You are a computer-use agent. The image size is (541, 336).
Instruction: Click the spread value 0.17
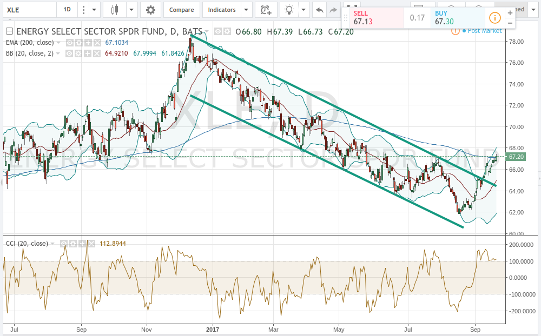point(417,18)
